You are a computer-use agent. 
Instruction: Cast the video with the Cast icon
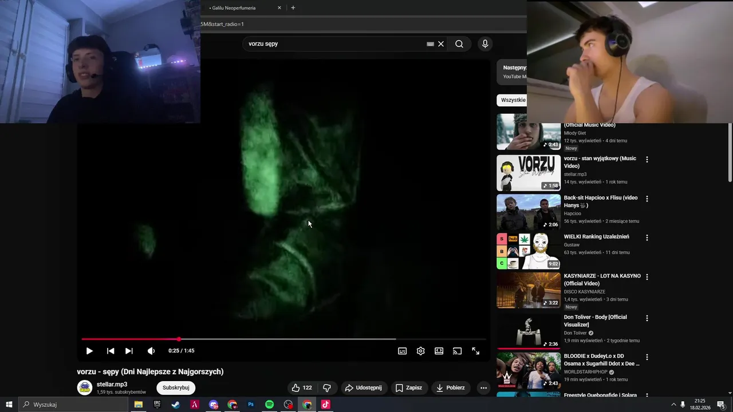457,351
